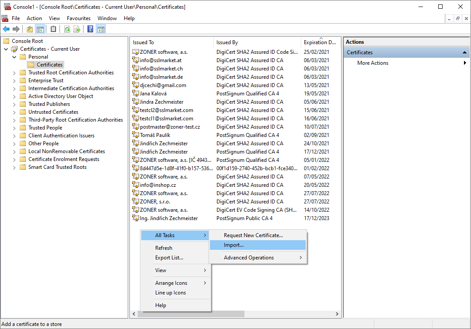471x329 pixels.
Task: Choose Refresh in the context menu
Action: click(175, 248)
